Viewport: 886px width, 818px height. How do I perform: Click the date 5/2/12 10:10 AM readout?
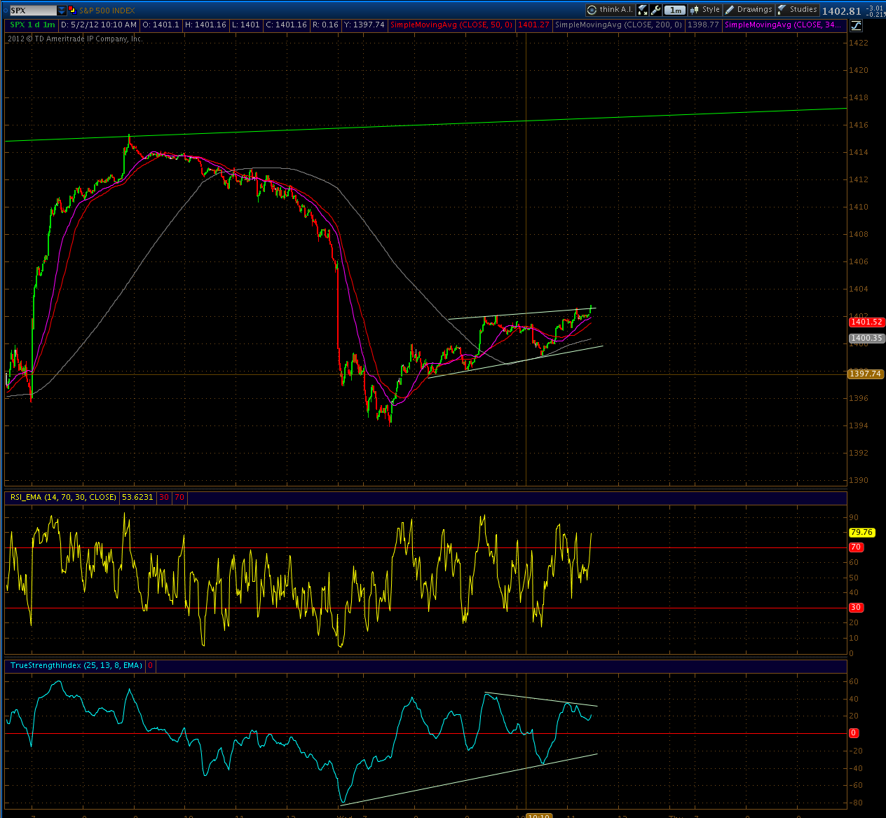99,25
